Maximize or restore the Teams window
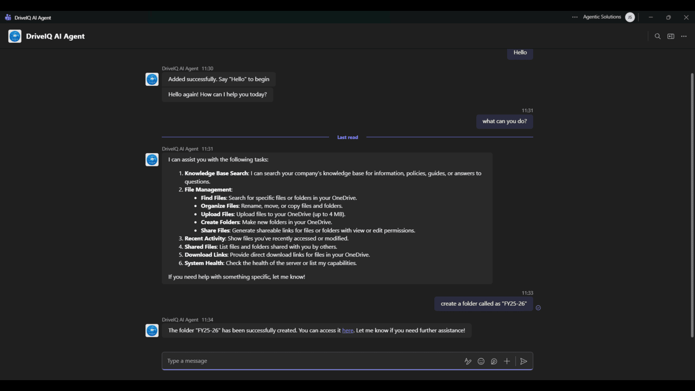The image size is (695, 391). click(668, 17)
